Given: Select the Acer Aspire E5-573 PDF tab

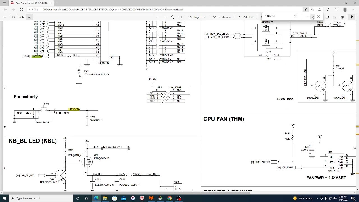Looking at the screenshot, I should [31, 3].
